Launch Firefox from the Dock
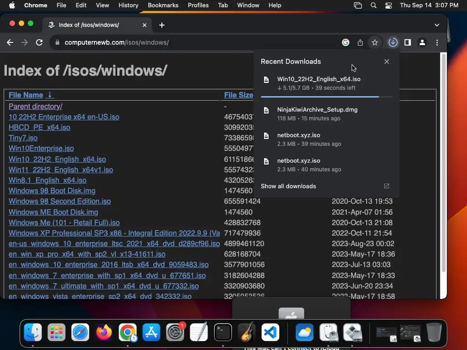This screenshot has height=350, width=467. click(x=104, y=332)
